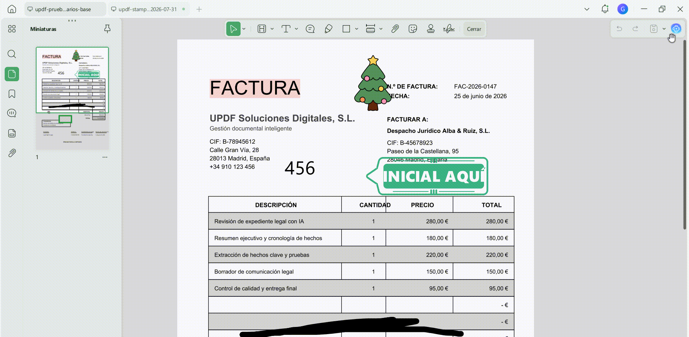Click Control de calidad y entrega final
The height and width of the screenshot is (337, 689).
pyautogui.click(x=256, y=288)
